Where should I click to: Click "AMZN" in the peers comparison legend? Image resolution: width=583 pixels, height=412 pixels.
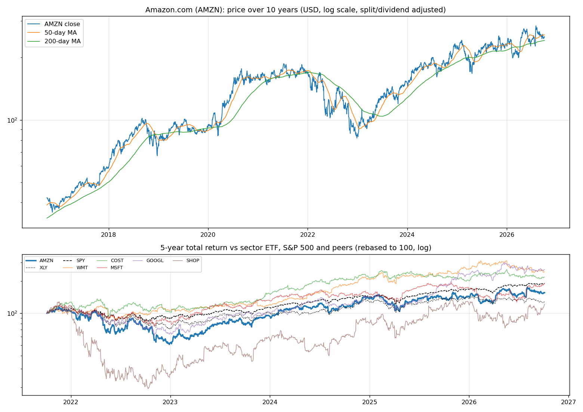pos(46,261)
